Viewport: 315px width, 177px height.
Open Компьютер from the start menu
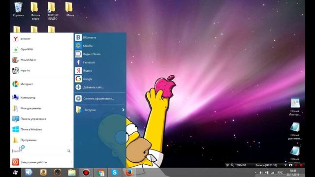(42, 98)
